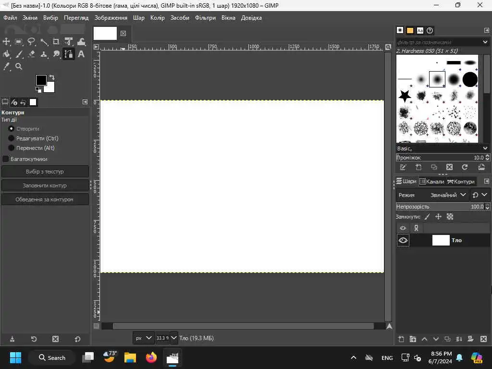Select the Zoom magnifier tool
492x369 pixels.
point(19,66)
